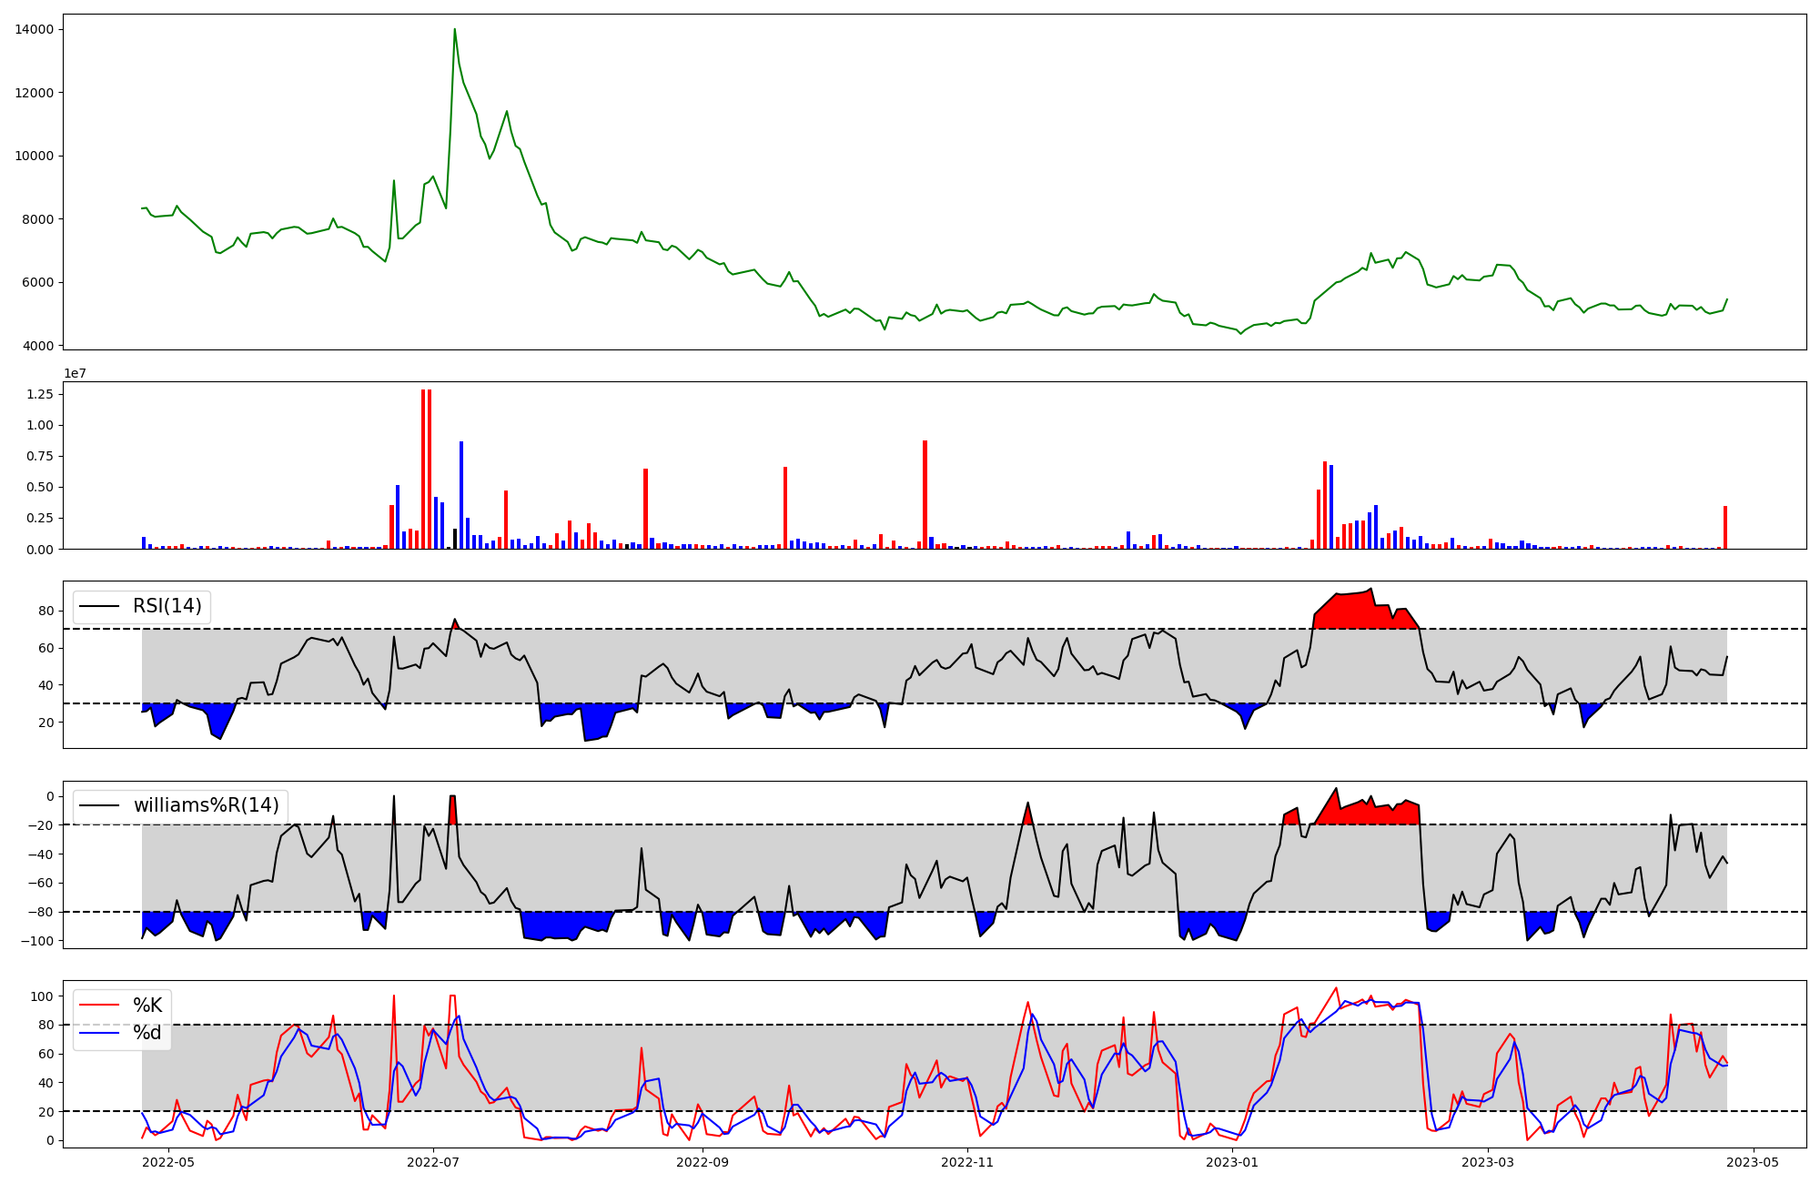
Task: Click the 8000 price axis label
Action: [37, 219]
